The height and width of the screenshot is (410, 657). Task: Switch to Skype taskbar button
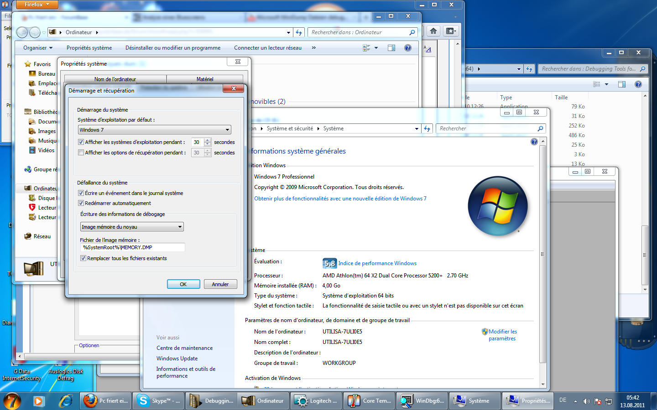159,401
